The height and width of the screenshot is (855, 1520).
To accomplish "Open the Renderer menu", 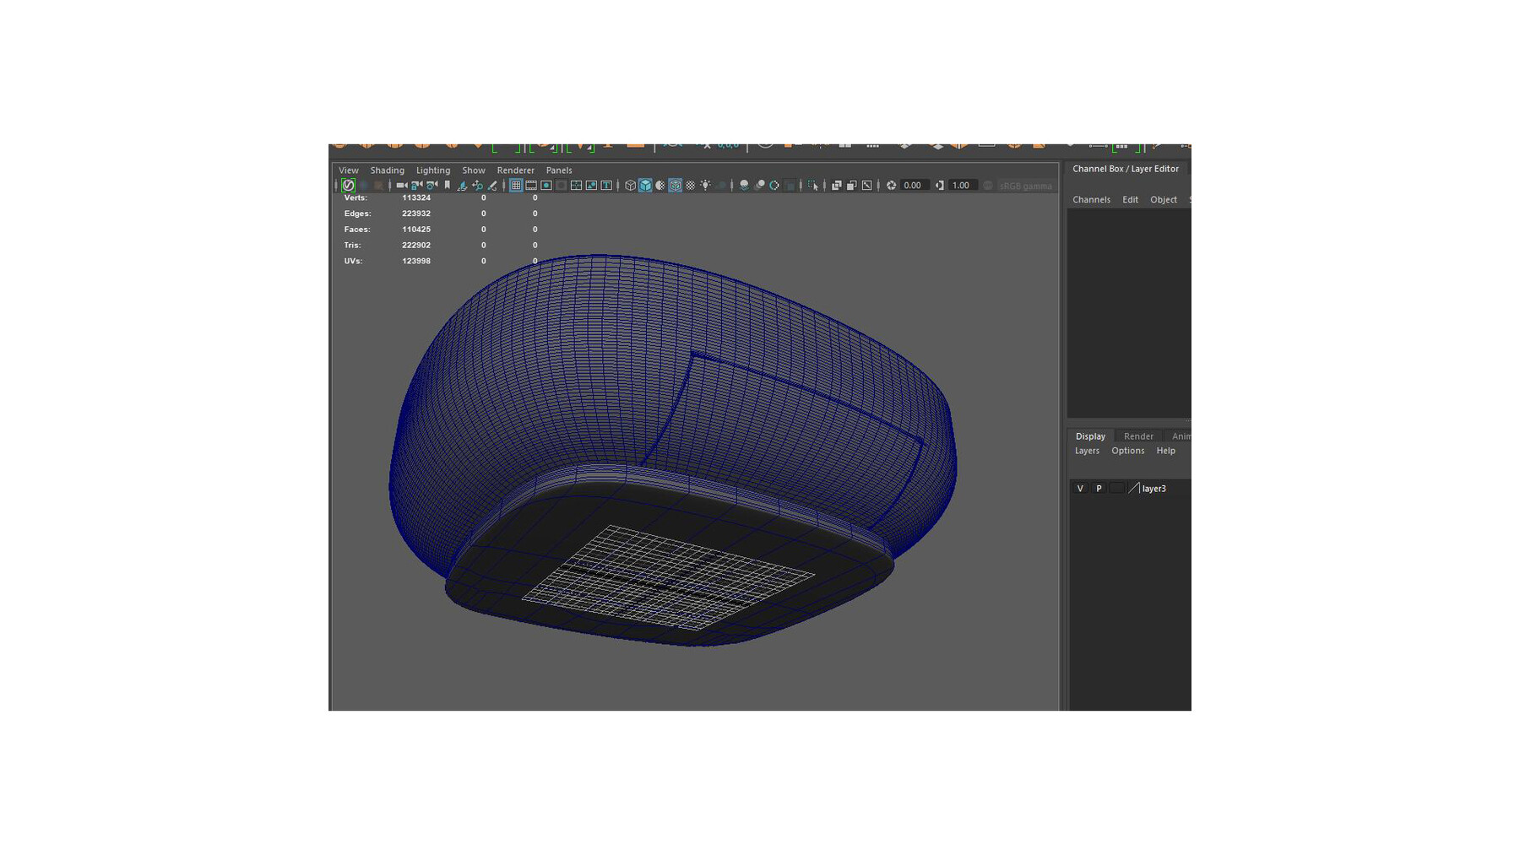I will (515, 170).
